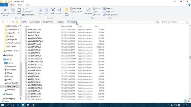This screenshot has width=191, height=107.
Task: Click This PC in breadcrumb
Action: coord(23,22)
